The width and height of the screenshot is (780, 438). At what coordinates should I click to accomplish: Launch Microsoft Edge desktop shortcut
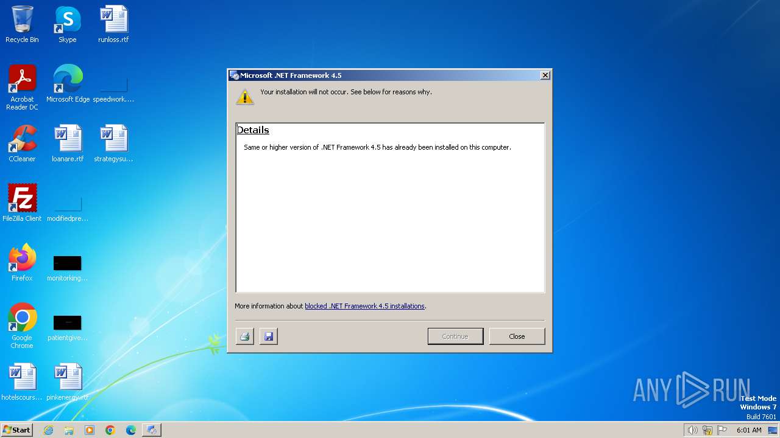tap(68, 84)
